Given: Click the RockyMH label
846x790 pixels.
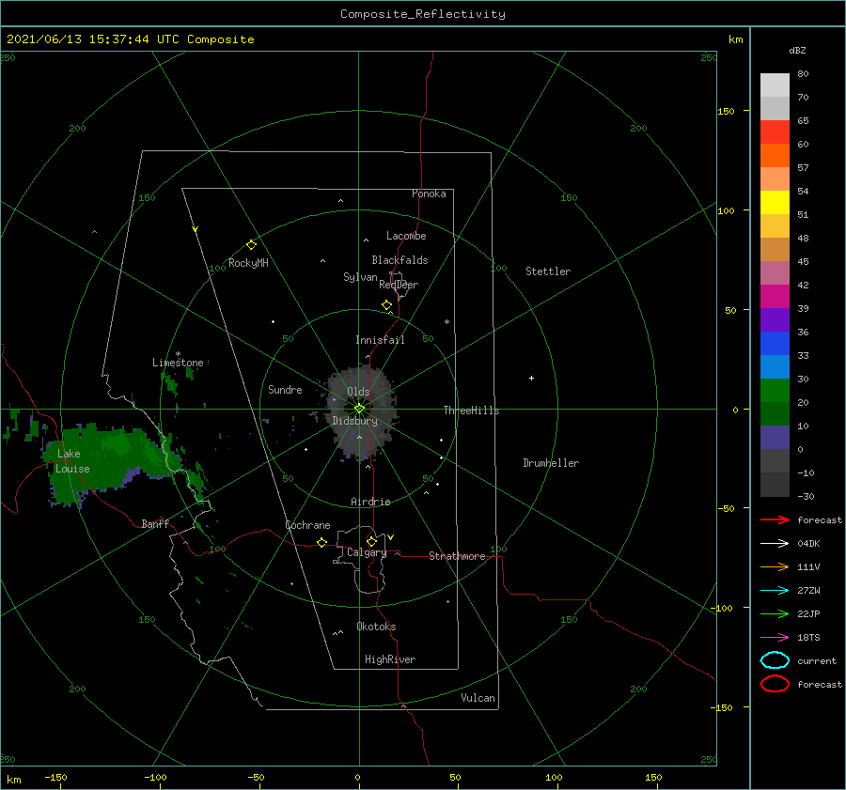Looking at the screenshot, I should pos(248,263).
